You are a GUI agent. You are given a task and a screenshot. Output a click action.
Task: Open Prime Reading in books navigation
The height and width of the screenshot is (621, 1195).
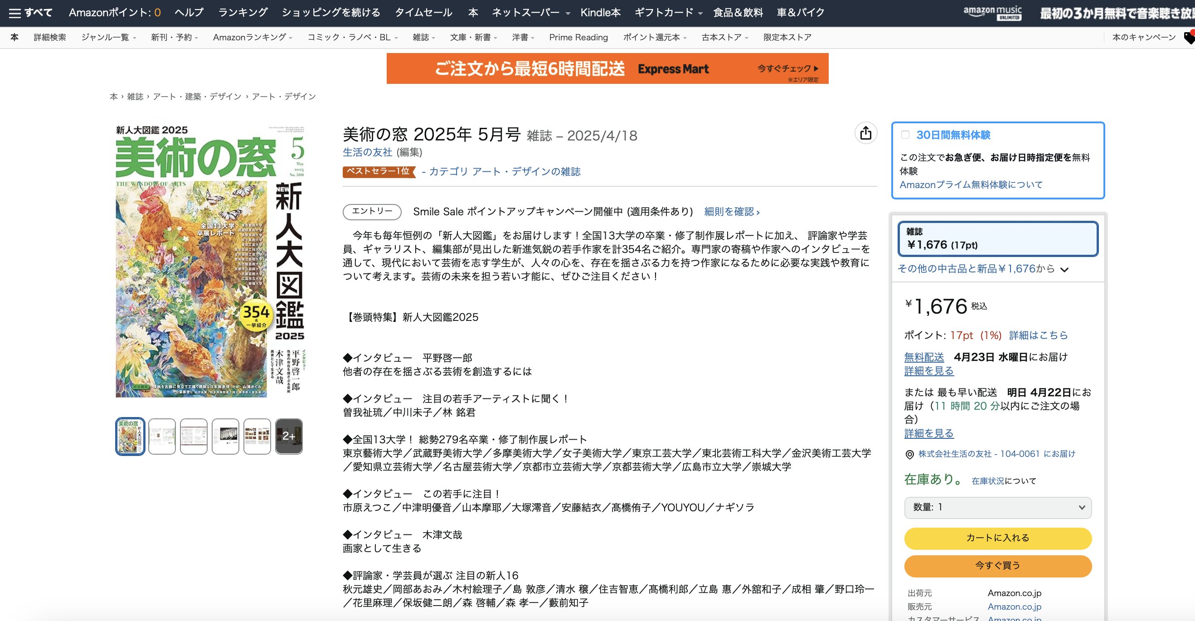coord(578,37)
